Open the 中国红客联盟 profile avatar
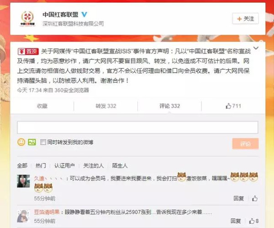Image resolution: width=274 pixels, height=228 pixels. (x=27, y=19)
